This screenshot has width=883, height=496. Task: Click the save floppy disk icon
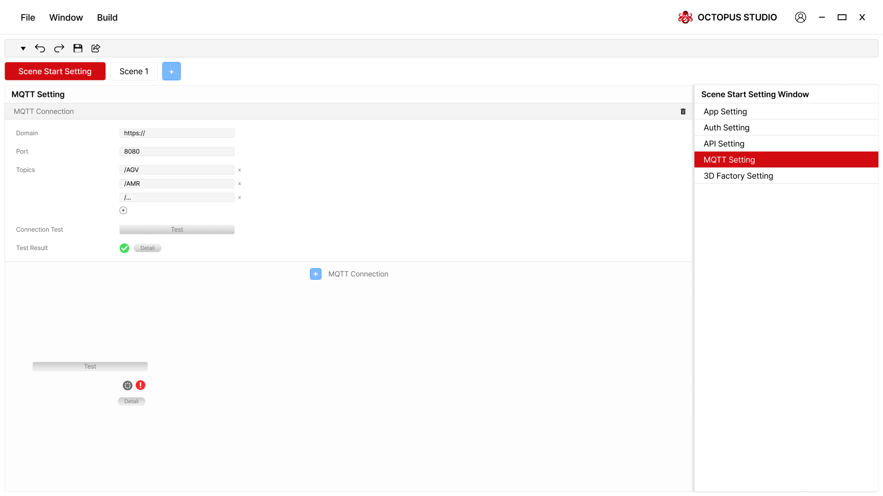pyautogui.click(x=78, y=48)
